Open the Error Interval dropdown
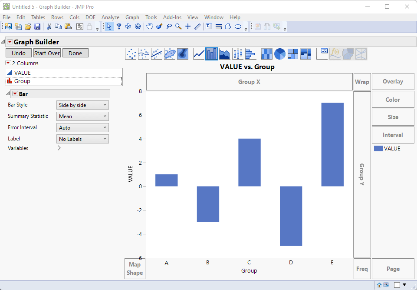Screen dimensions: 417x290 pos(82,128)
